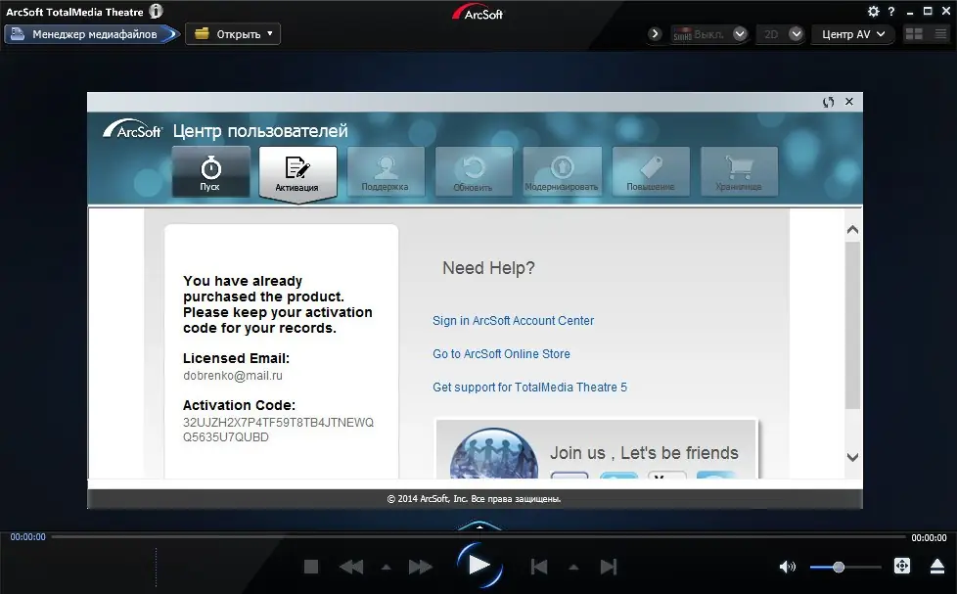Click the Fast Forward button
The height and width of the screenshot is (594, 957).
click(x=421, y=568)
